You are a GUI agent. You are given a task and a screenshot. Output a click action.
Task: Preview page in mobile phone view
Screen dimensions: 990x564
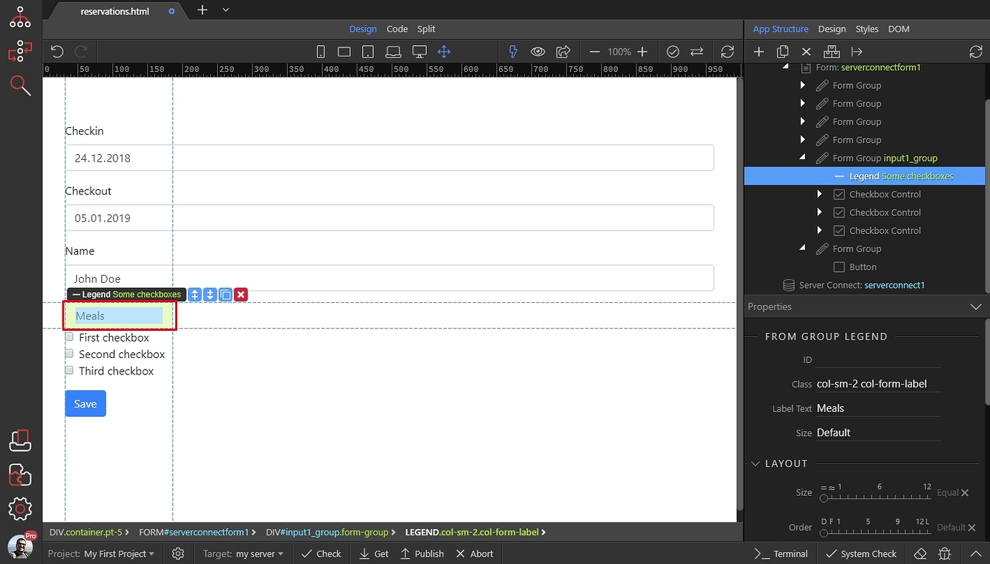(x=320, y=51)
